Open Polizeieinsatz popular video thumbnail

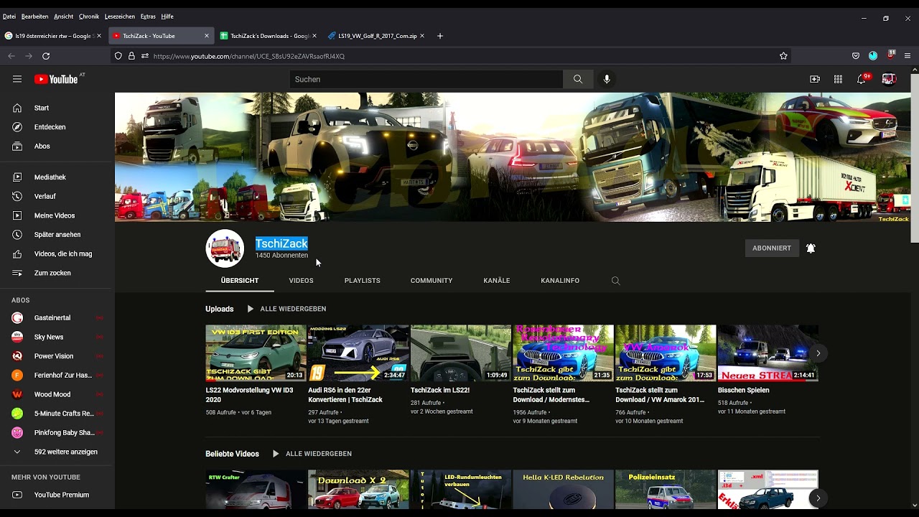666,490
